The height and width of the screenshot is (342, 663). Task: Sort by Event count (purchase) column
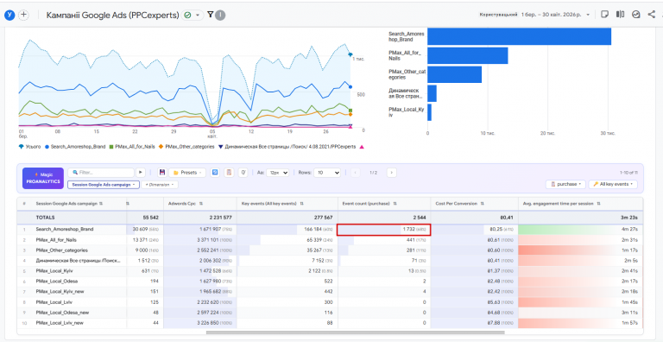point(370,204)
